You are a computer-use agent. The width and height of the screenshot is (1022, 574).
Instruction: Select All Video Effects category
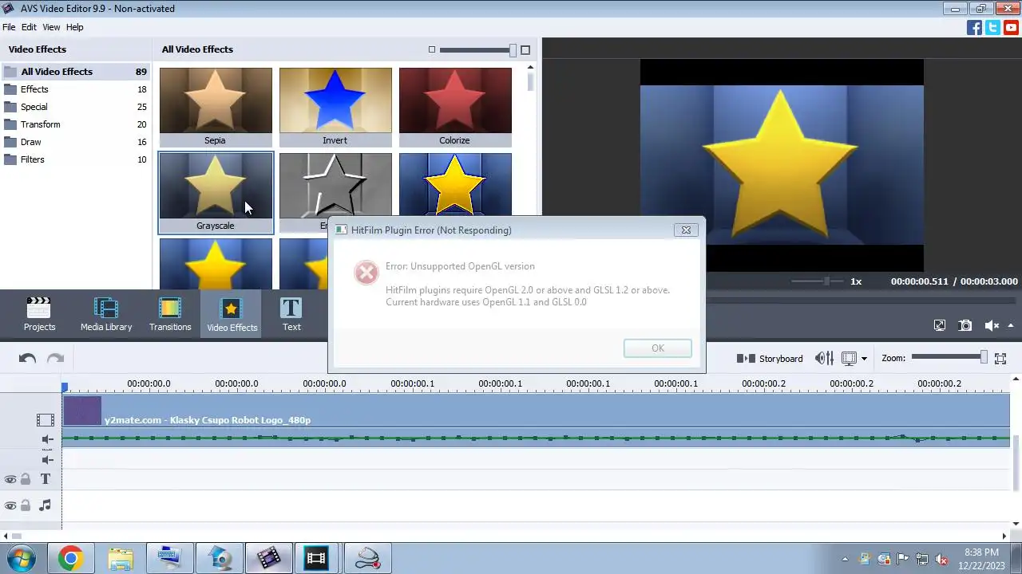pyautogui.click(x=75, y=72)
